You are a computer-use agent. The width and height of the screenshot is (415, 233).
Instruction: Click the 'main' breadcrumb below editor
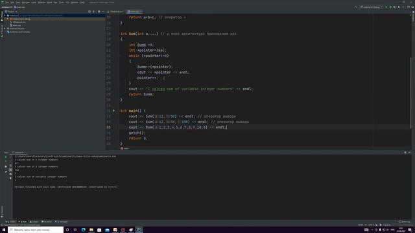click(x=124, y=148)
